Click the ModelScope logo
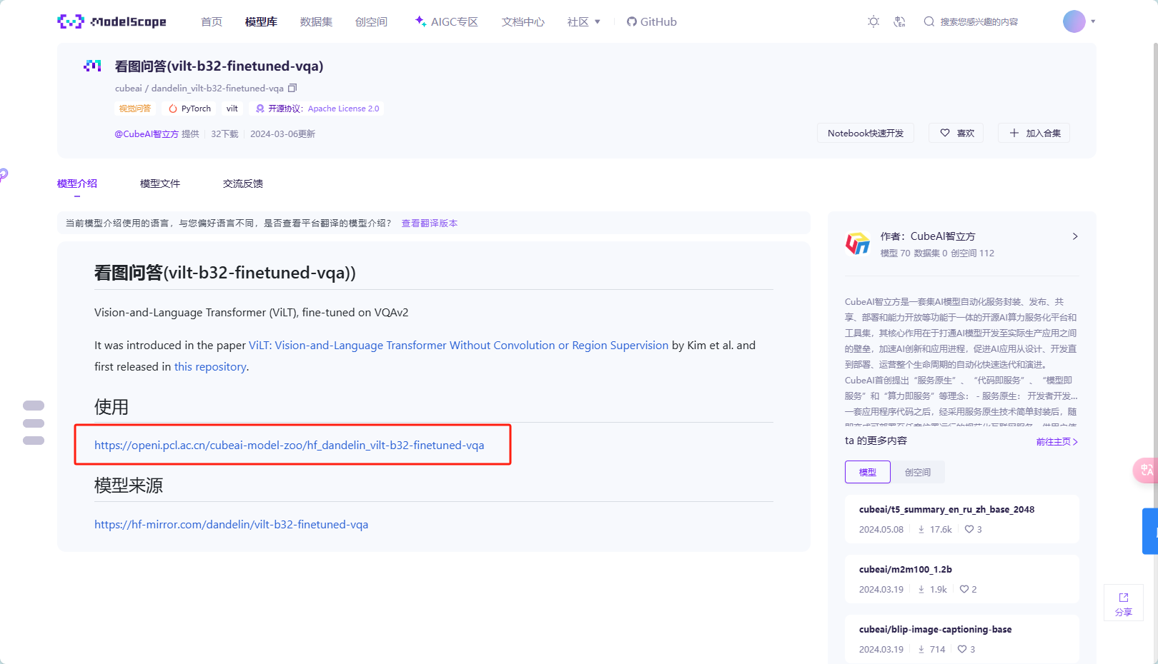Viewport: 1158px width, 664px height. 112,21
